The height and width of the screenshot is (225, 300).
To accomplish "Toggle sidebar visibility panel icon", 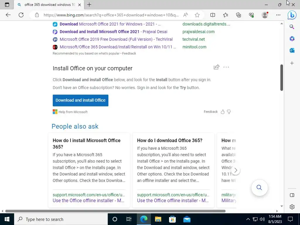I will (292, 195).
